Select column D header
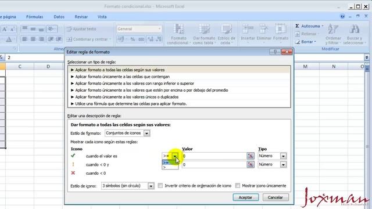This screenshot has height=209, width=372. (48, 67)
